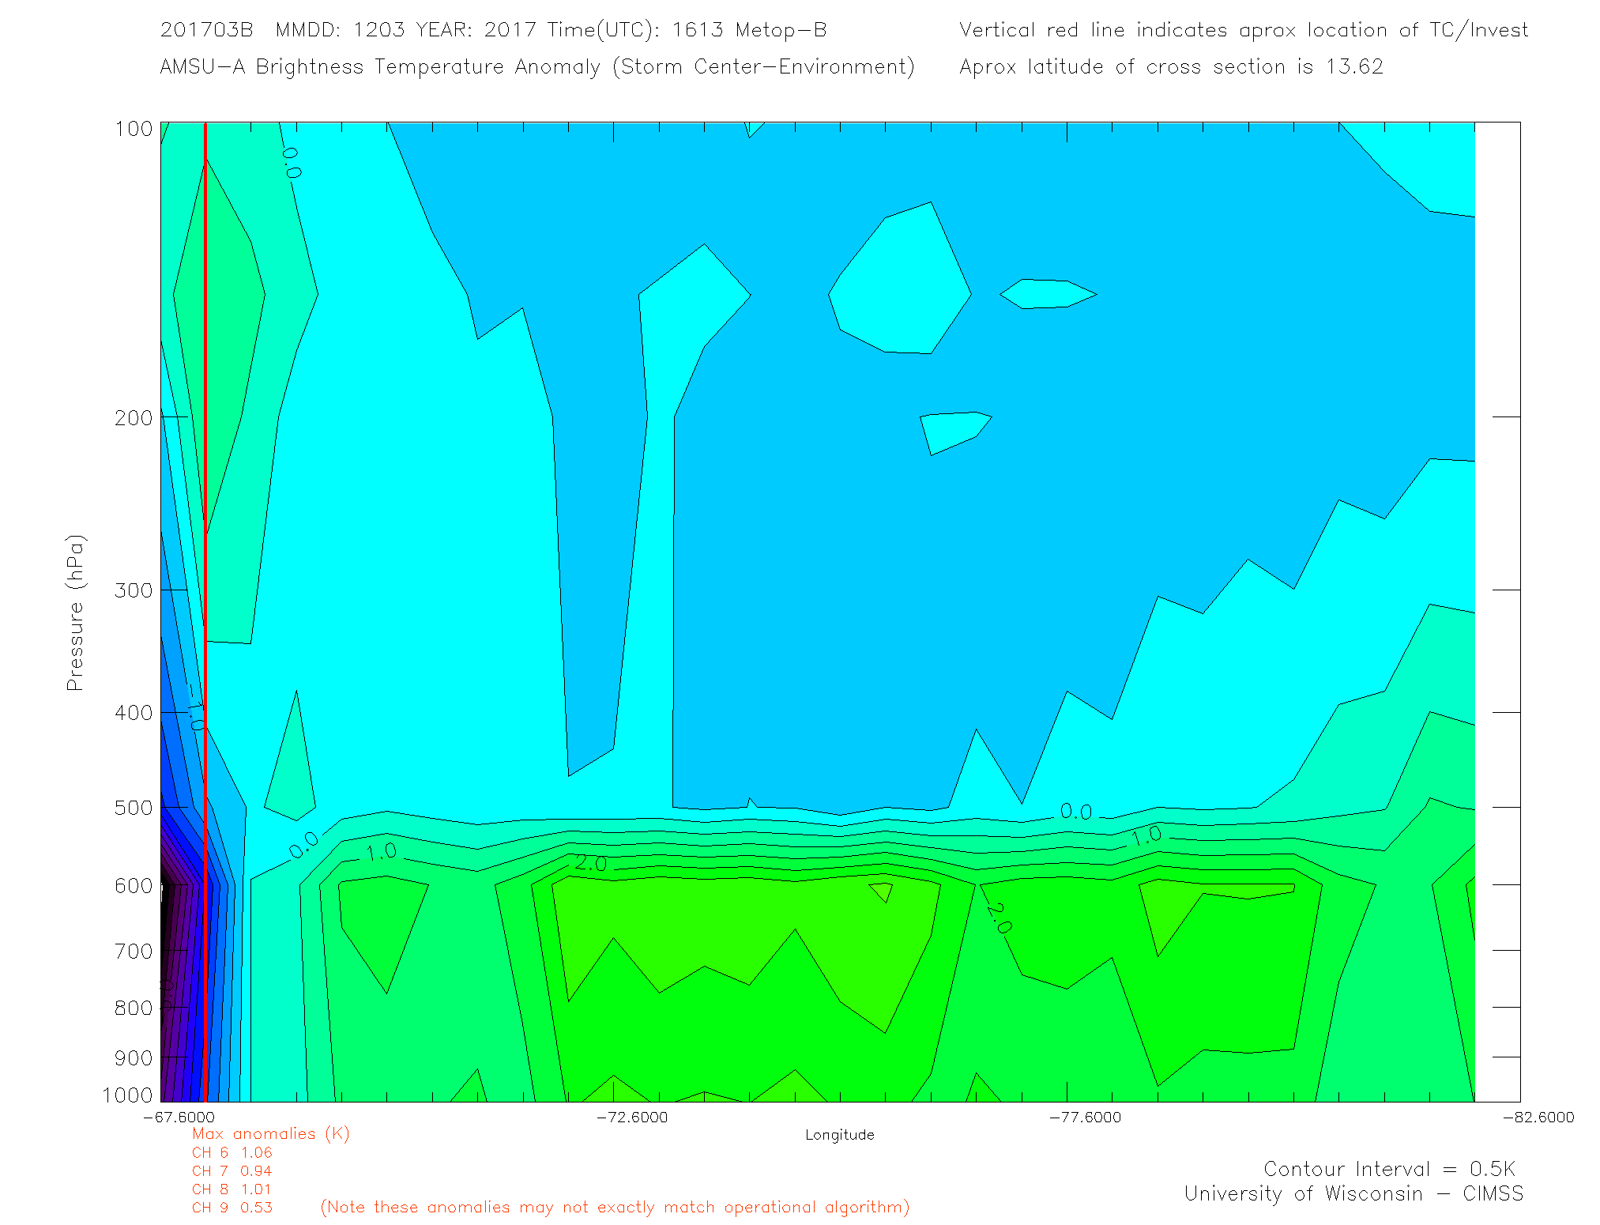This screenshot has height=1225, width=1600.
Task: Click the 500 hPa pressure axis label
Action: point(133,808)
